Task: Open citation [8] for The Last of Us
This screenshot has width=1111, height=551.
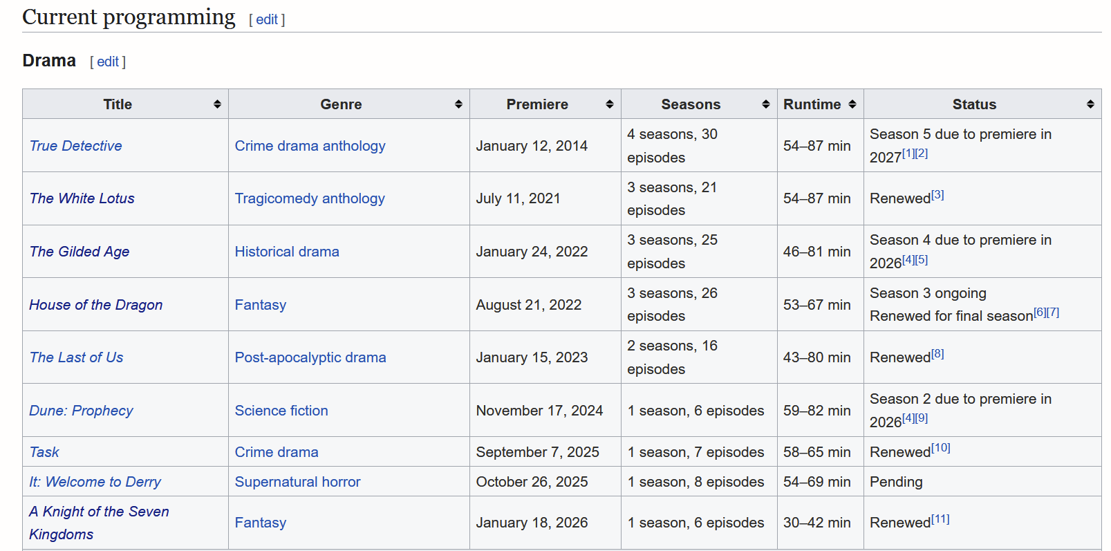Action: pyautogui.click(x=937, y=354)
